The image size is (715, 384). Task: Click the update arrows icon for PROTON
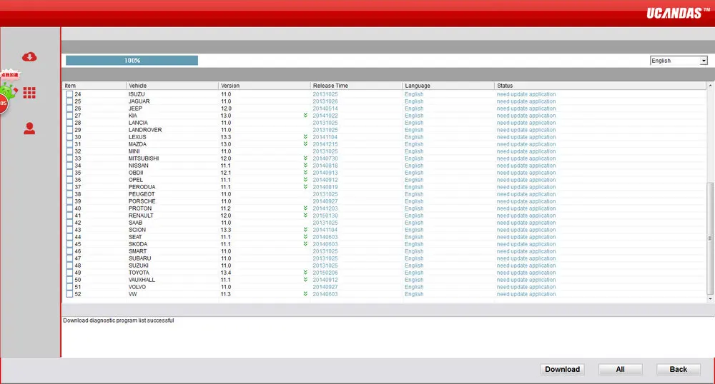click(x=305, y=208)
